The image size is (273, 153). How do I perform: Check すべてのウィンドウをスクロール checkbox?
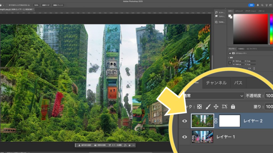[x=7, y=5]
